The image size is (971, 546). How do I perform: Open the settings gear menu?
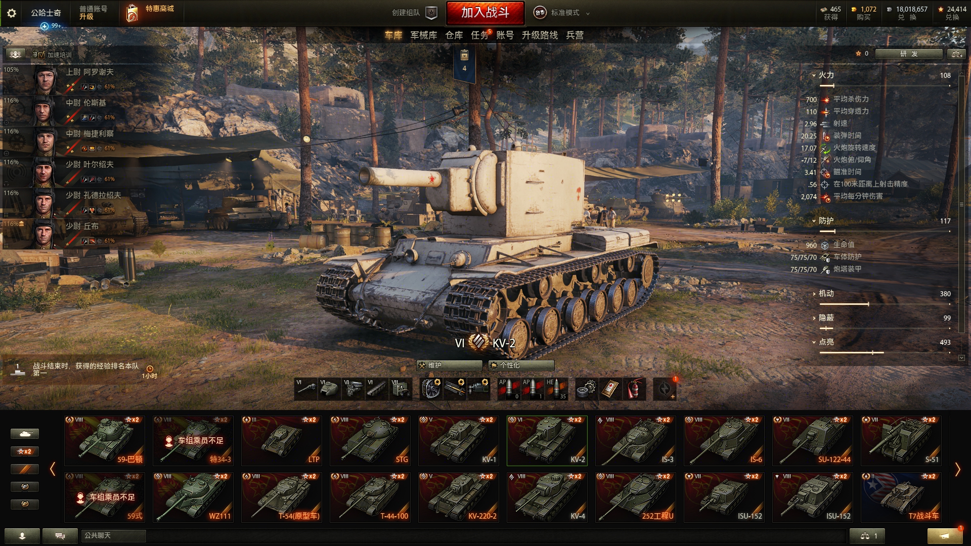(x=11, y=13)
